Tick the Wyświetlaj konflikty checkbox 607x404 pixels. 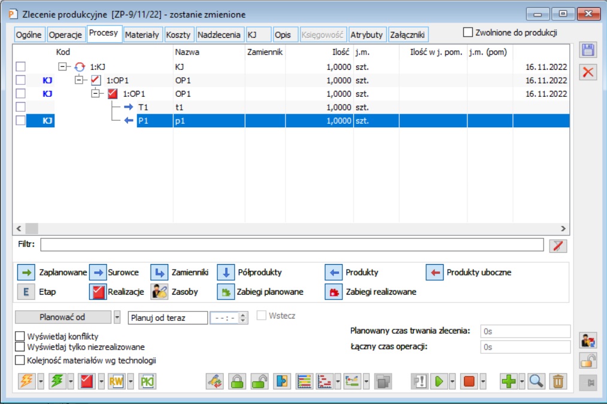[20, 336]
